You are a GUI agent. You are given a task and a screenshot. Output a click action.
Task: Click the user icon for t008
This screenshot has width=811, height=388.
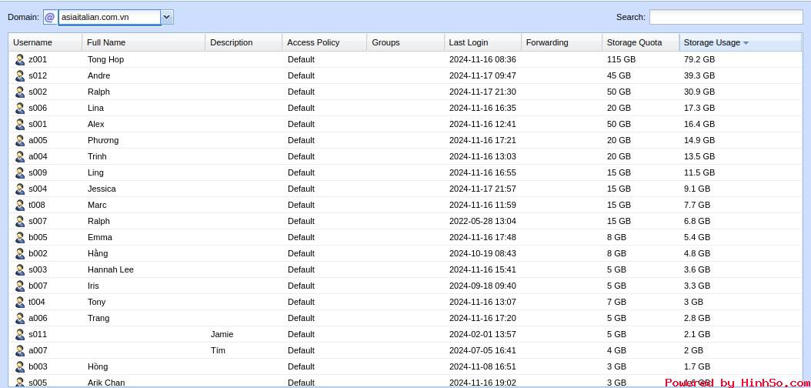(20, 205)
